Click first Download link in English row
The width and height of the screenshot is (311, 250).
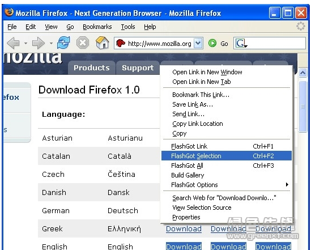coord(184,247)
